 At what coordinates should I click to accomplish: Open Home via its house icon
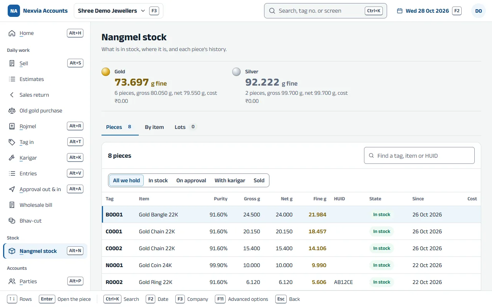tap(12, 33)
